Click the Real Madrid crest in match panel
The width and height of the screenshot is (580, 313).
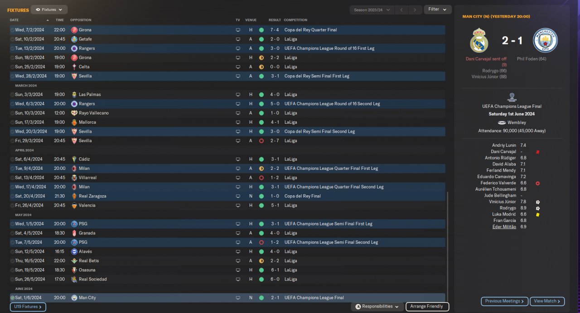click(479, 40)
